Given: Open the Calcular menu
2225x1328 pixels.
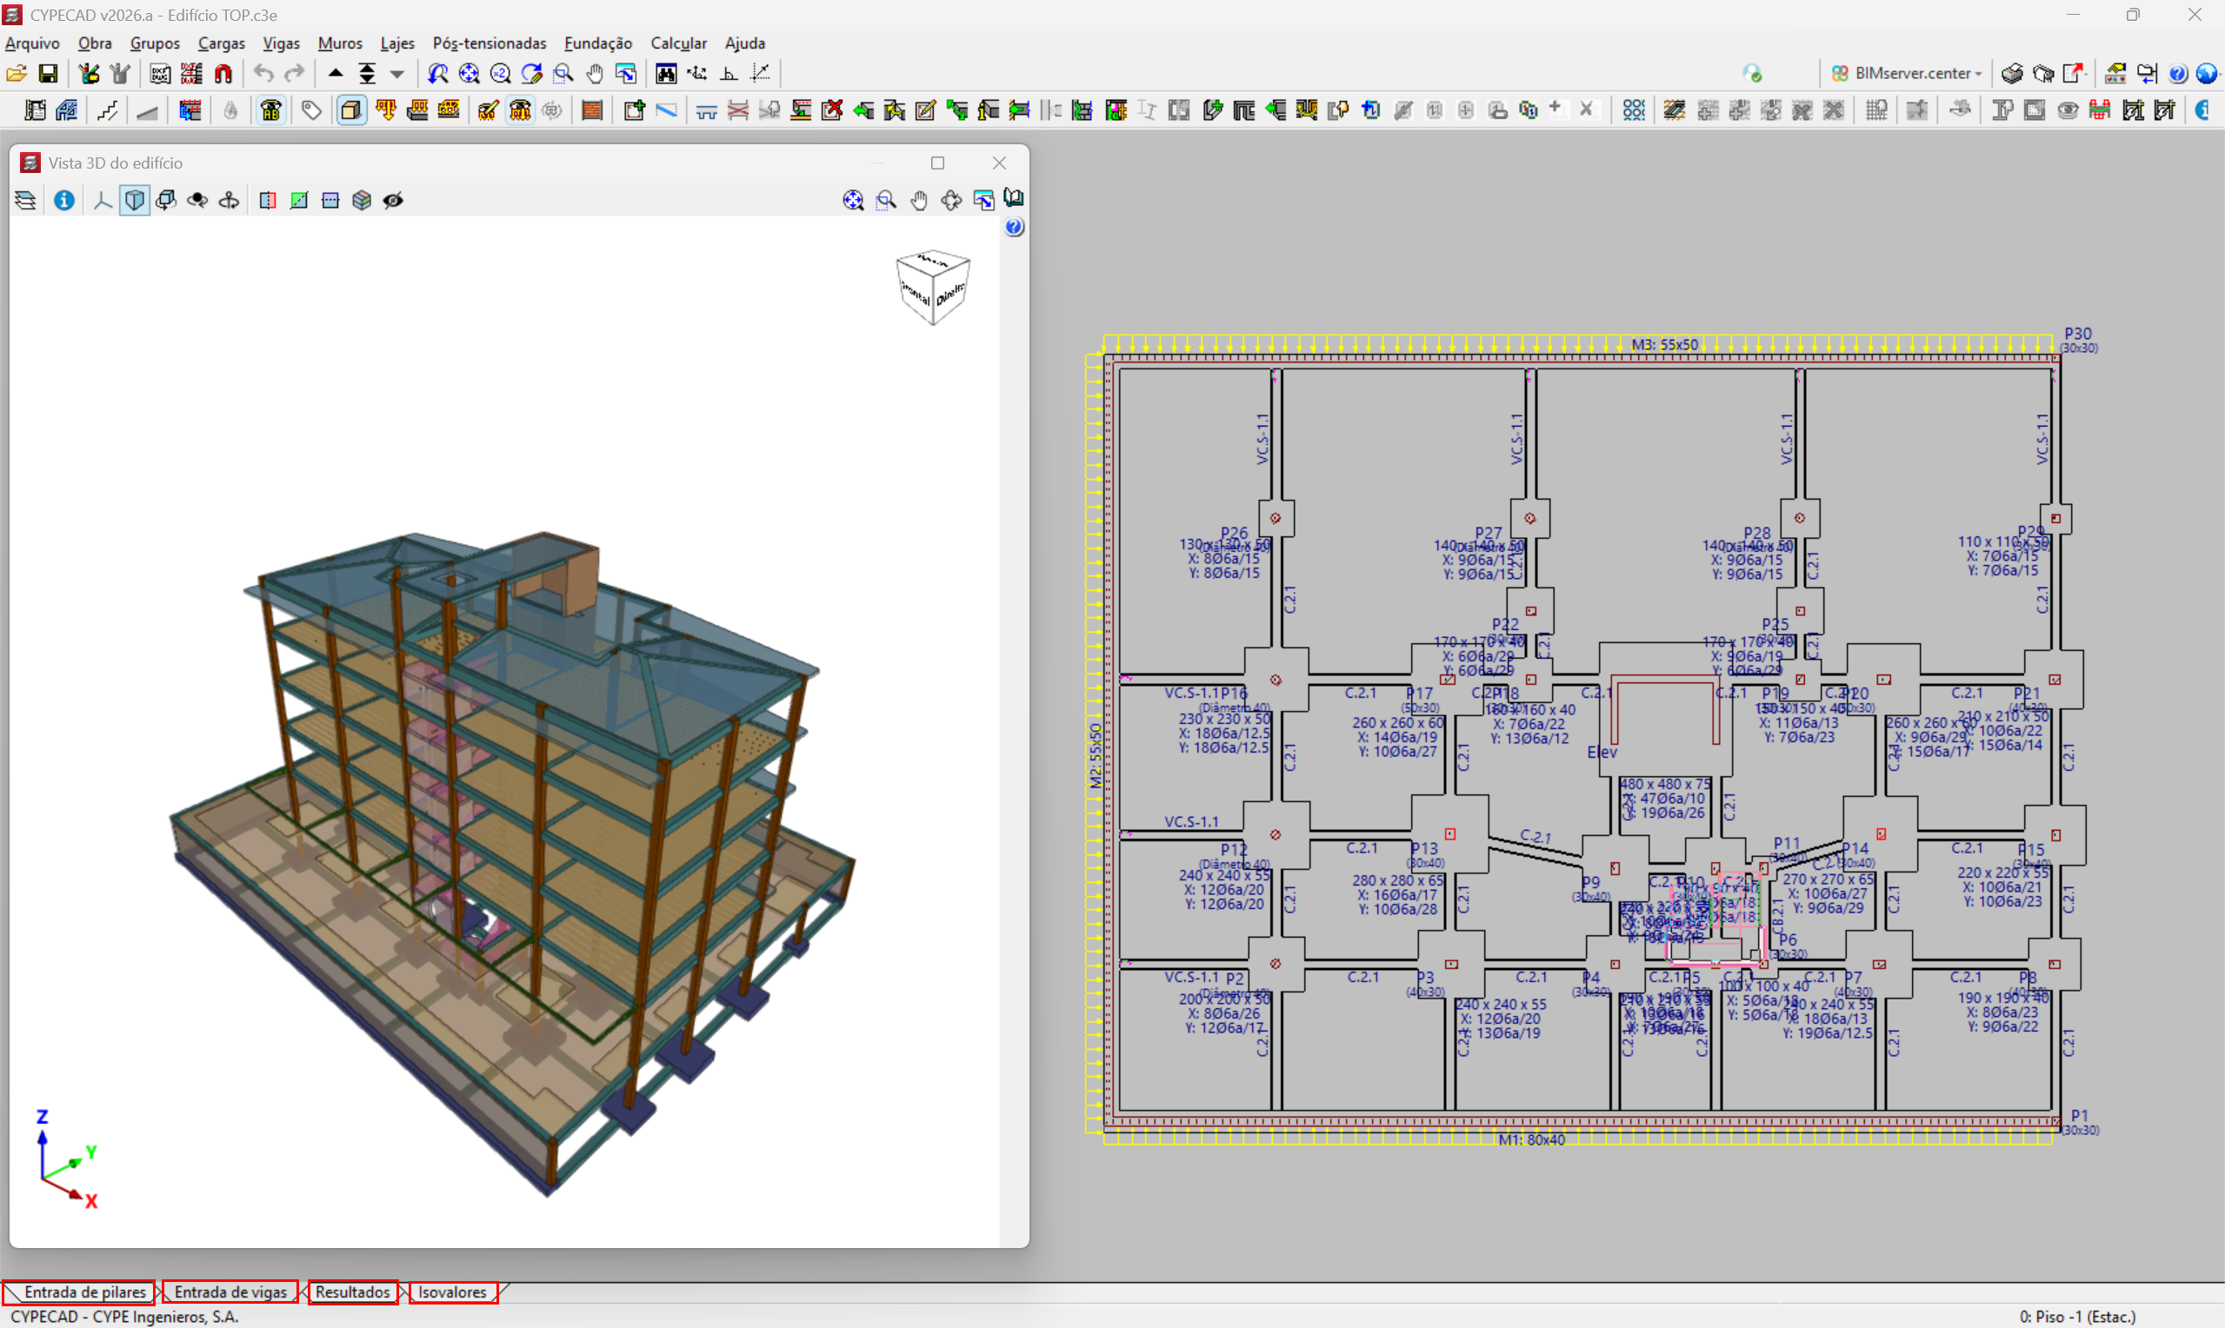Looking at the screenshot, I should [x=677, y=43].
